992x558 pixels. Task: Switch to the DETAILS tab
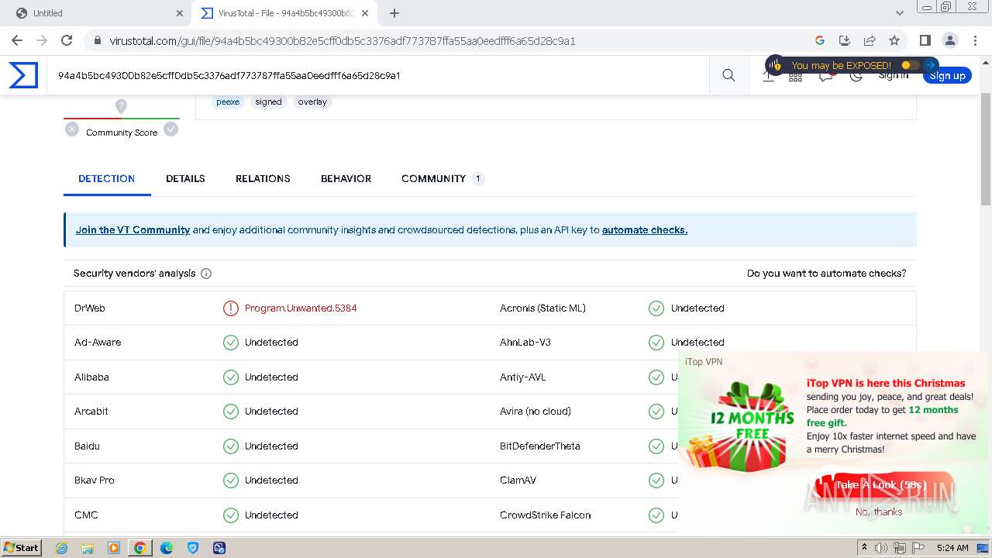[x=185, y=178]
